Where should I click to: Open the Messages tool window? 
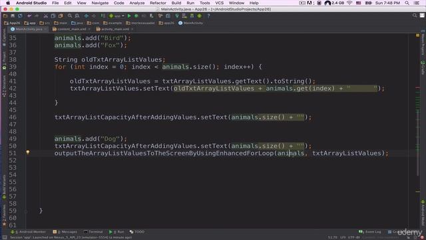click(x=65, y=232)
